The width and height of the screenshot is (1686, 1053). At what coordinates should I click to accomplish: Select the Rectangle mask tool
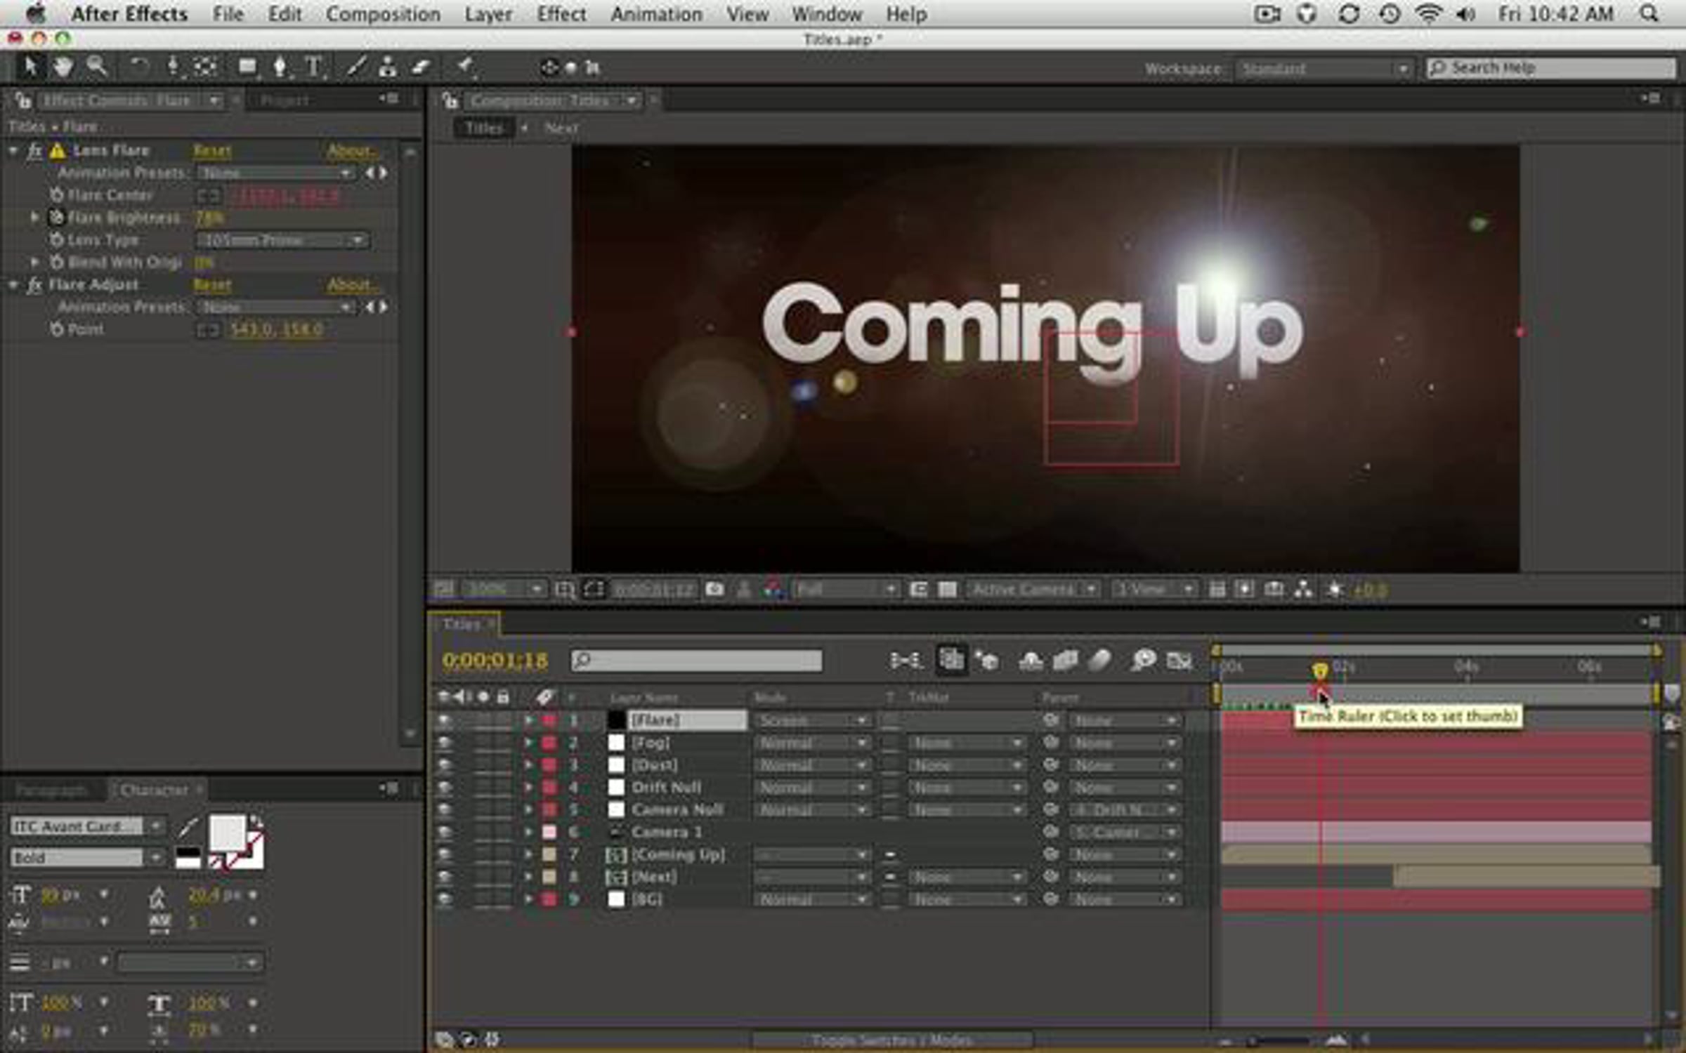tap(247, 67)
